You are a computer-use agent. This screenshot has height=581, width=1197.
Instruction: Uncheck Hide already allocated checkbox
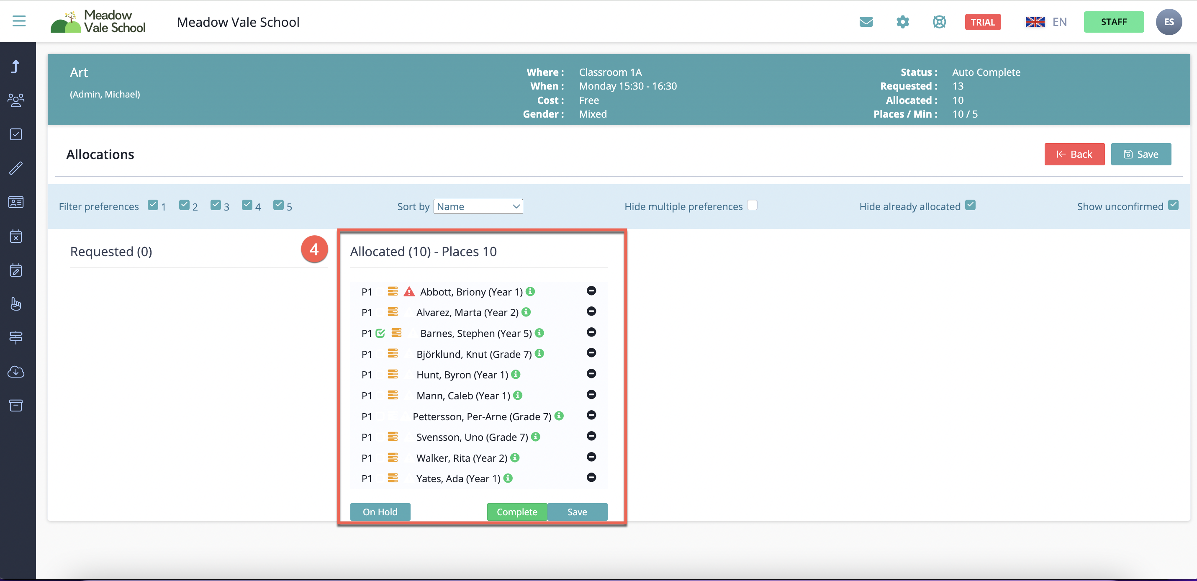coord(970,205)
